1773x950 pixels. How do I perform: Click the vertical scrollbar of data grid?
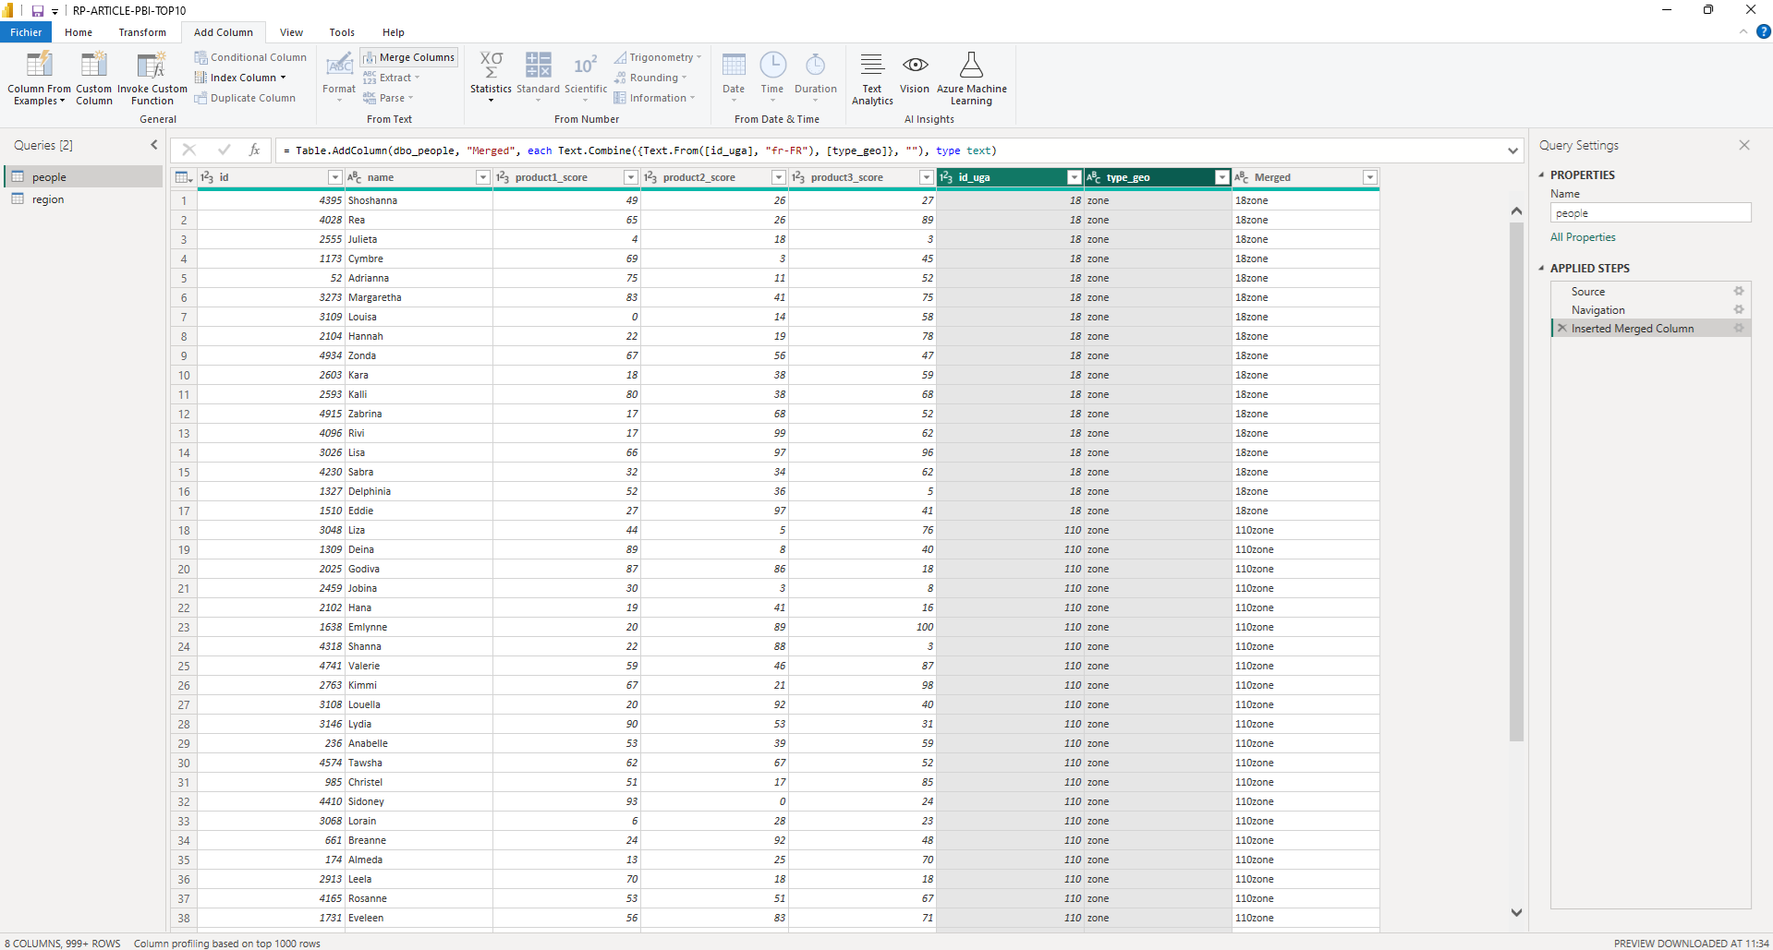pos(1516,480)
